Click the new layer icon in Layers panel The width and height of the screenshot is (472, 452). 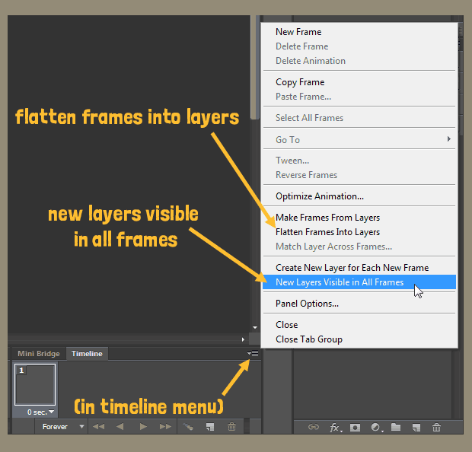click(416, 428)
